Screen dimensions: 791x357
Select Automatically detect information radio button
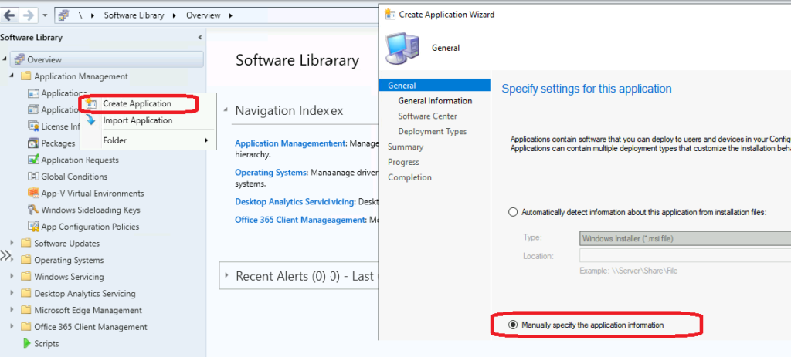513,212
